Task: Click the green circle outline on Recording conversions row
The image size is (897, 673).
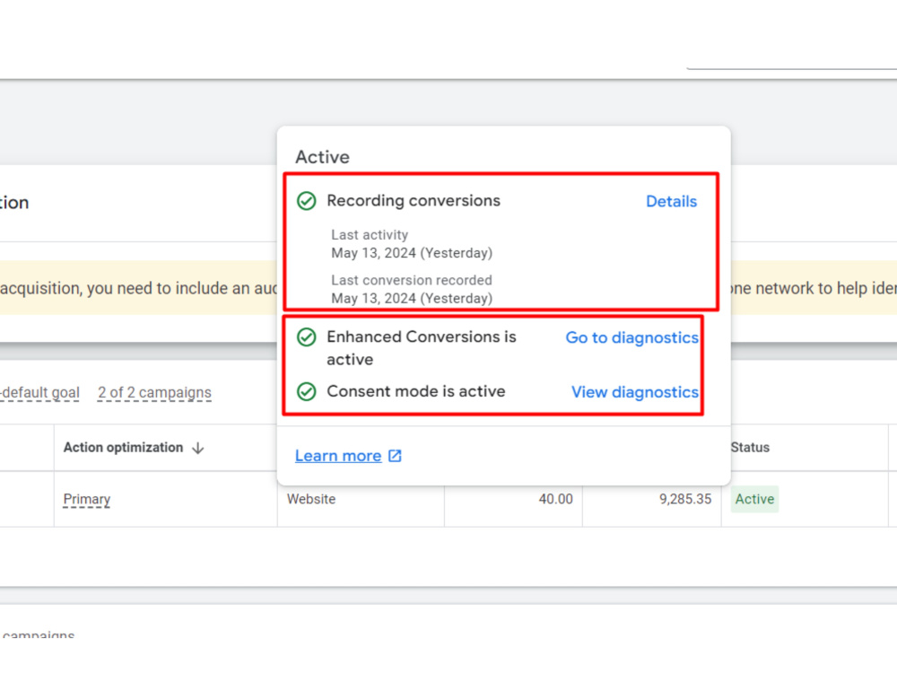Action: (x=306, y=201)
